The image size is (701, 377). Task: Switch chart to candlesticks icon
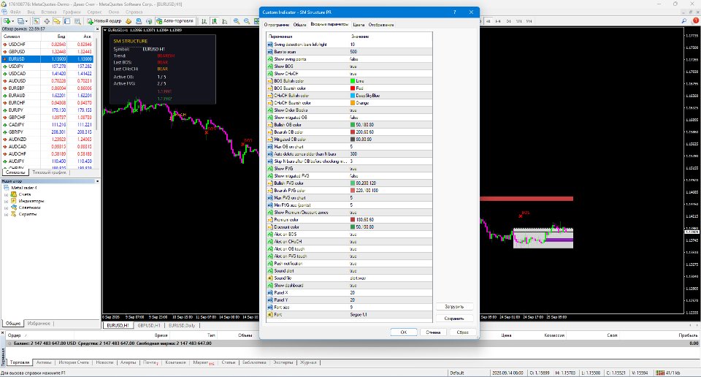[215, 21]
